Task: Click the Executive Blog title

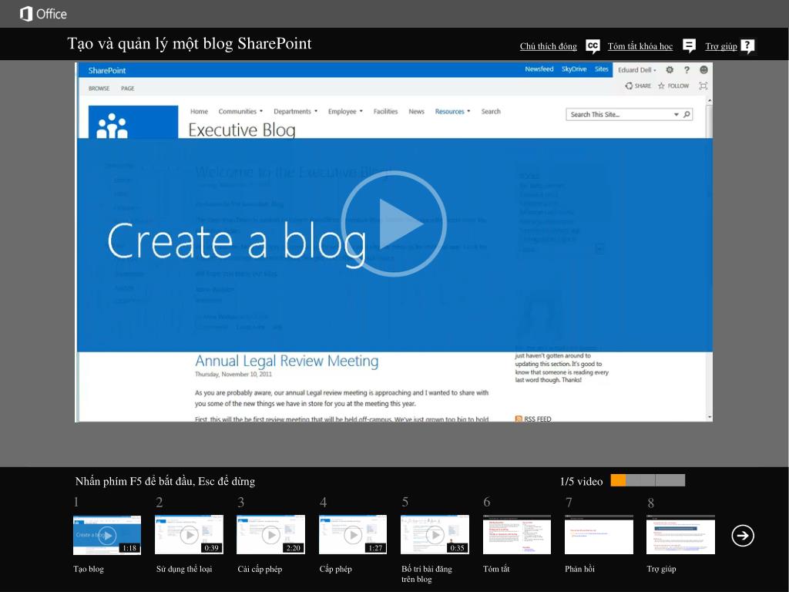Action: (241, 129)
